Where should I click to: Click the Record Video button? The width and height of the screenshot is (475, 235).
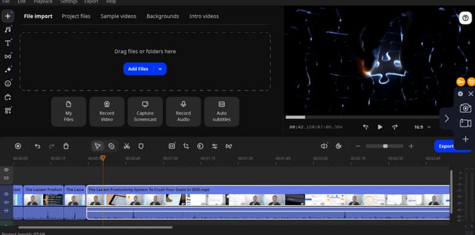pos(107,112)
